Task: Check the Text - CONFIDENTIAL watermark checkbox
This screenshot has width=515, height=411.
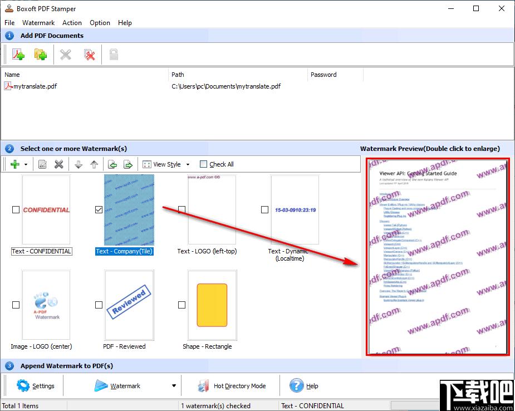Action: point(16,209)
